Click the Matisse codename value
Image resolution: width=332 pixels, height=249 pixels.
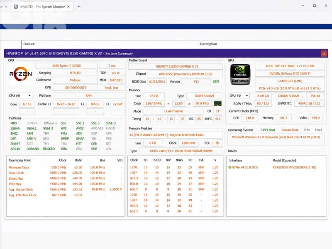(x=75, y=80)
